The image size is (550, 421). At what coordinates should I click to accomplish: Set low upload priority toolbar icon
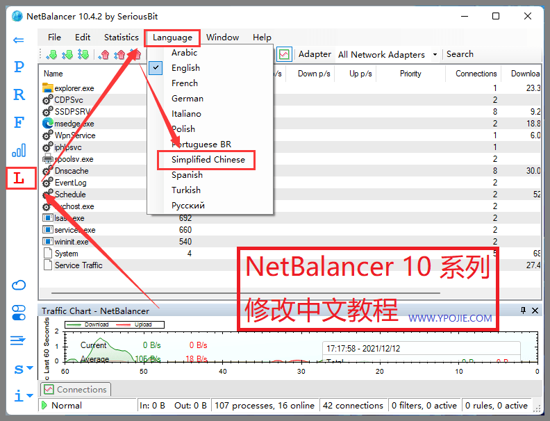click(104, 54)
